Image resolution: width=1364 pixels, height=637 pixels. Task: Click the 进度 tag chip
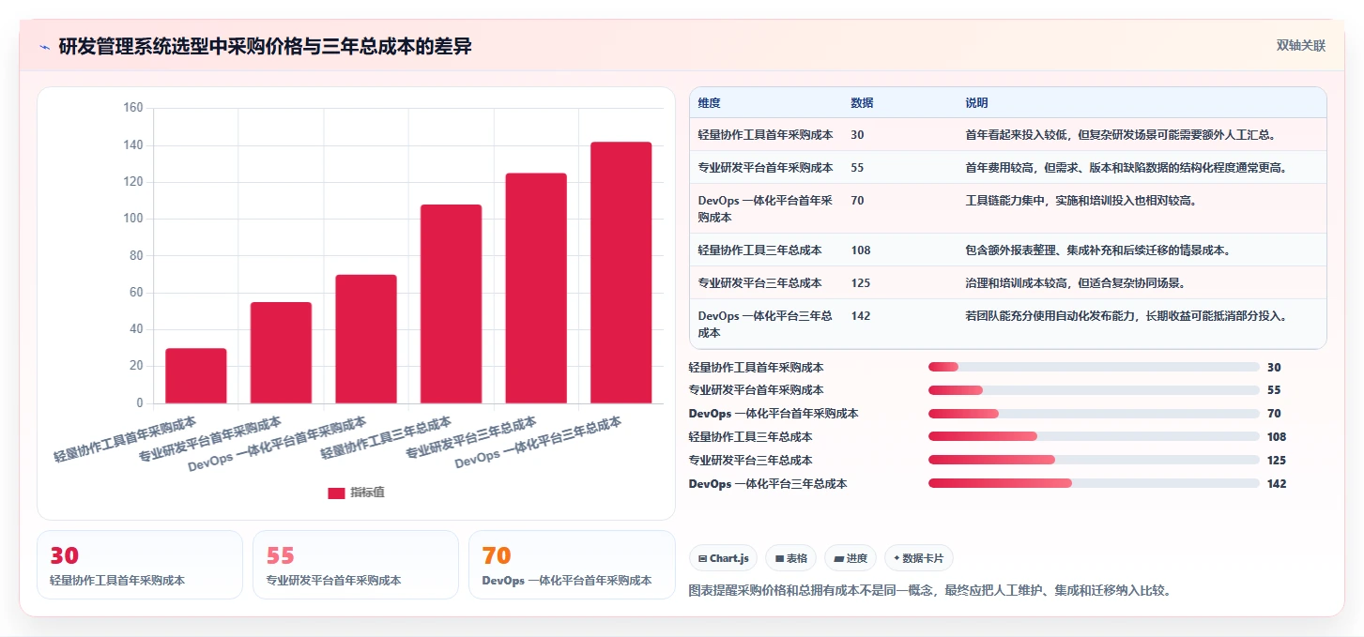pyautogui.click(x=851, y=558)
